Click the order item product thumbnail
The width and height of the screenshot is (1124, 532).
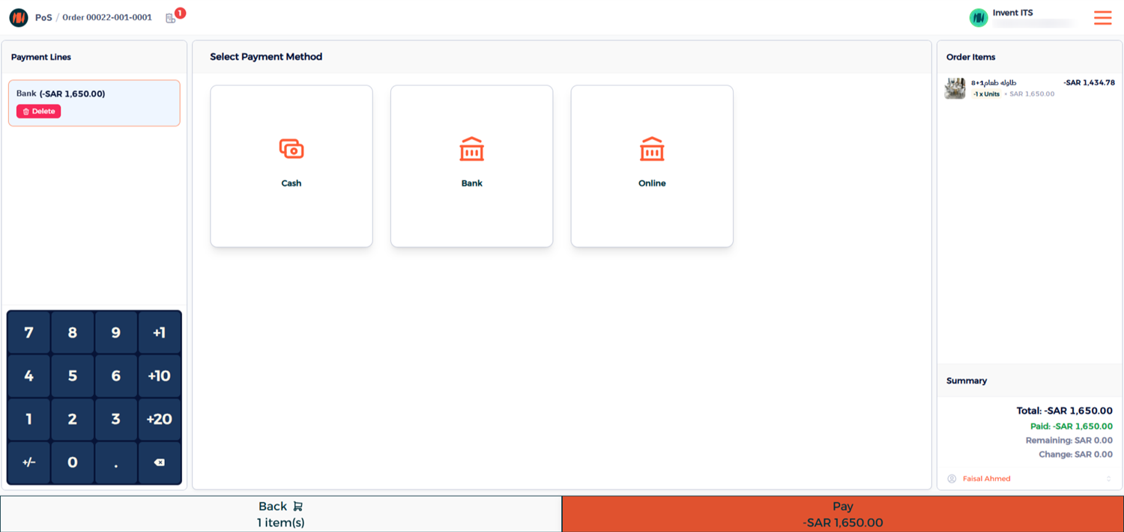click(x=955, y=88)
